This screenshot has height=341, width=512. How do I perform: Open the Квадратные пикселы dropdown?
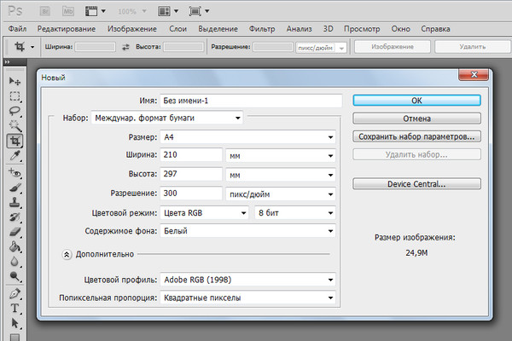pos(247,298)
